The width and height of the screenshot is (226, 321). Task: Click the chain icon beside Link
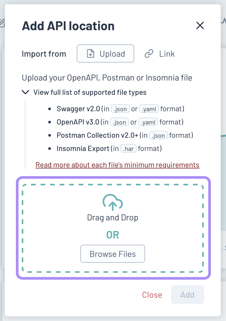149,54
